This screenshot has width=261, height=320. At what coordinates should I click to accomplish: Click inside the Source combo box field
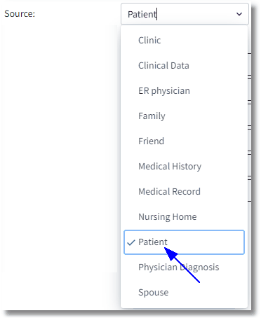pos(185,14)
